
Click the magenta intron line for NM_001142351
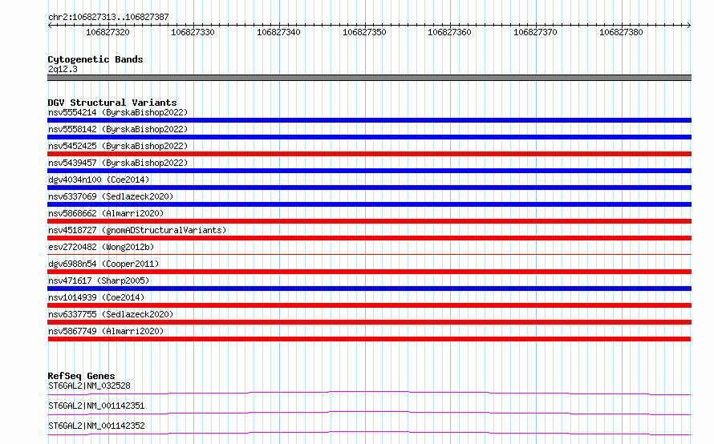coord(369,413)
